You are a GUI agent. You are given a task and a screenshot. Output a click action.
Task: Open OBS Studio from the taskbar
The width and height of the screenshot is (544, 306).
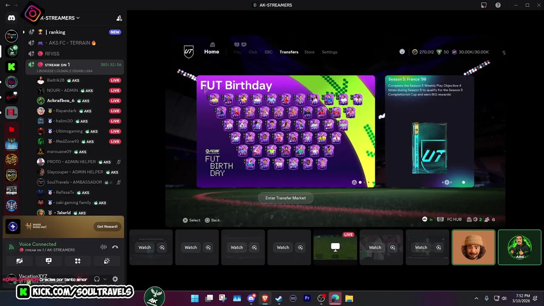point(321,298)
